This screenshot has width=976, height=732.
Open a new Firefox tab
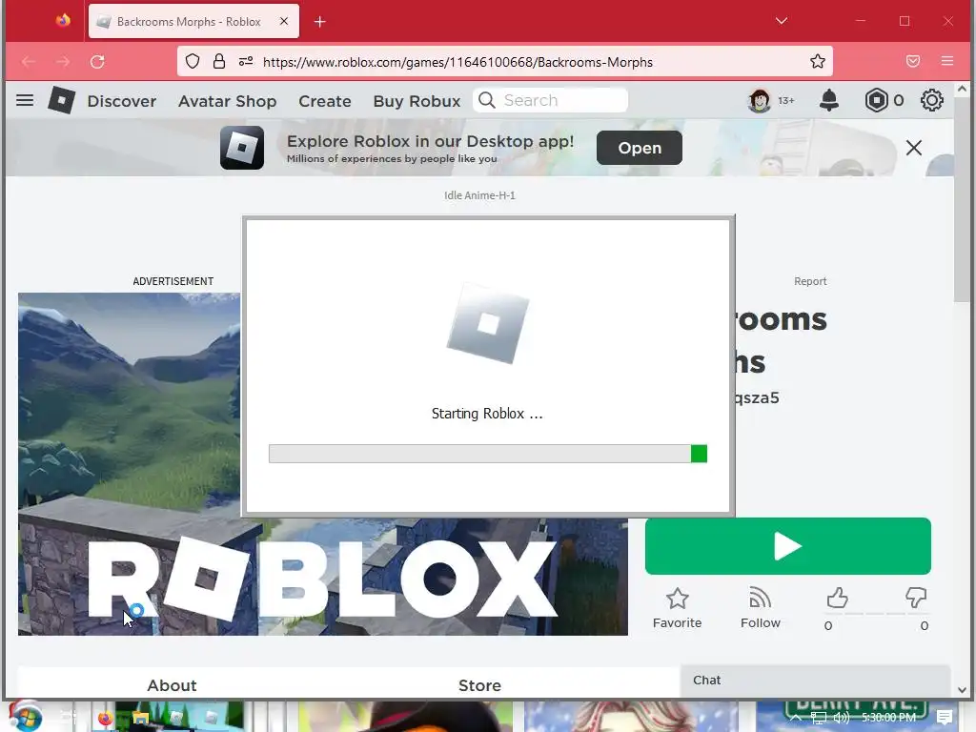(x=320, y=22)
